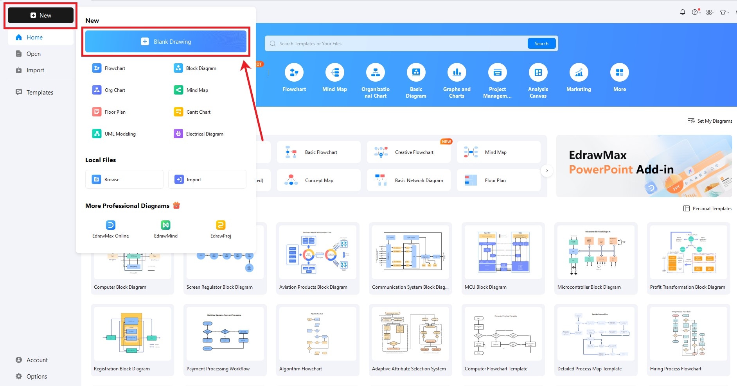Click the black New button
This screenshot has width=737, height=386.
click(41, 15)
